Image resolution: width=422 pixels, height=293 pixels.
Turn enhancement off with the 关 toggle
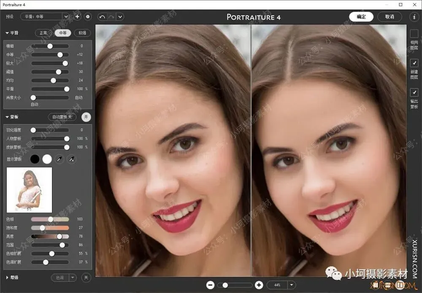(86, 278)
